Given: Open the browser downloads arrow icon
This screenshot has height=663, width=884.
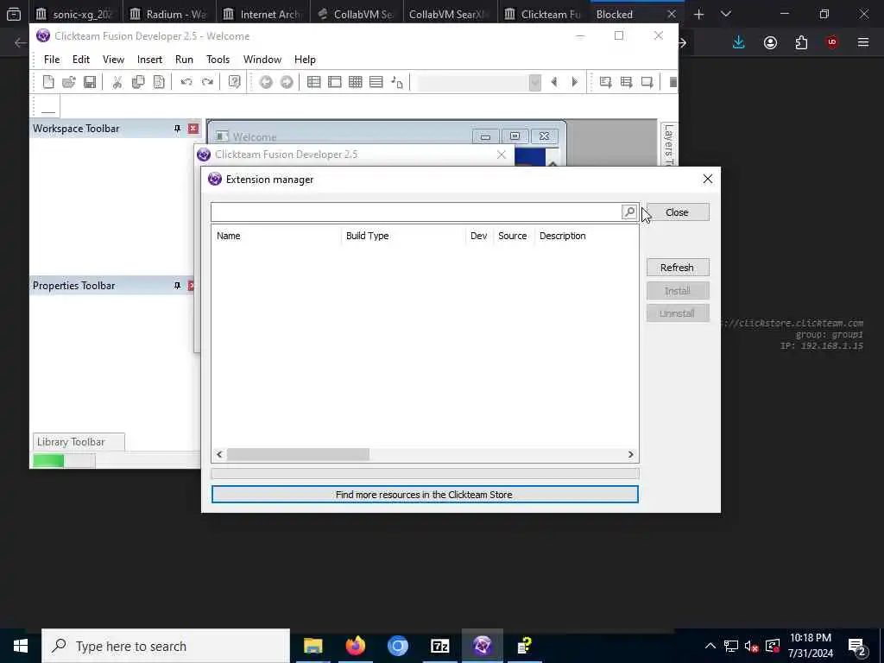Looking at the screenshot, I should point(739,43).
